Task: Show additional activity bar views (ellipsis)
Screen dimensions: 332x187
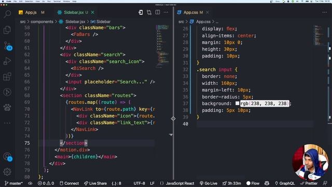Action: point(7,123)
